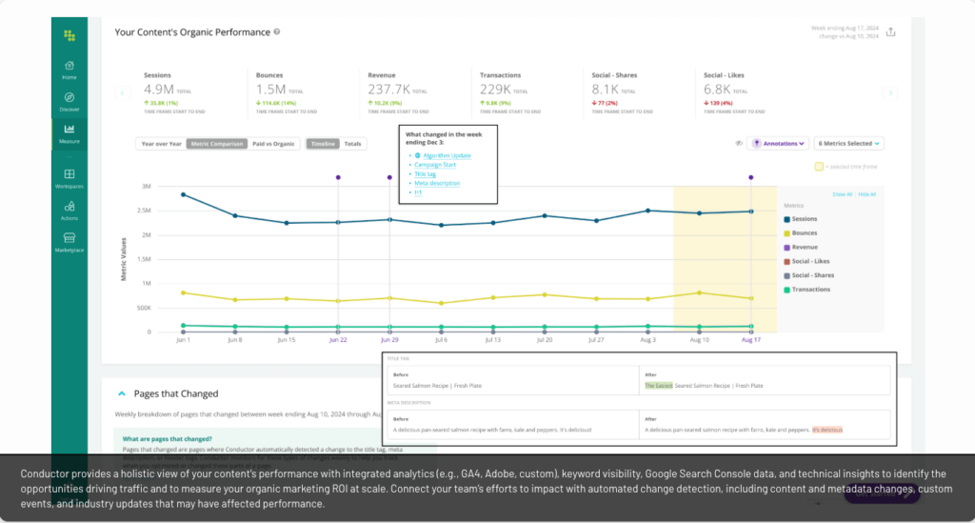Viewport: 975px width, 523px height.
Task: Open the Measure section
Action: 69,133
